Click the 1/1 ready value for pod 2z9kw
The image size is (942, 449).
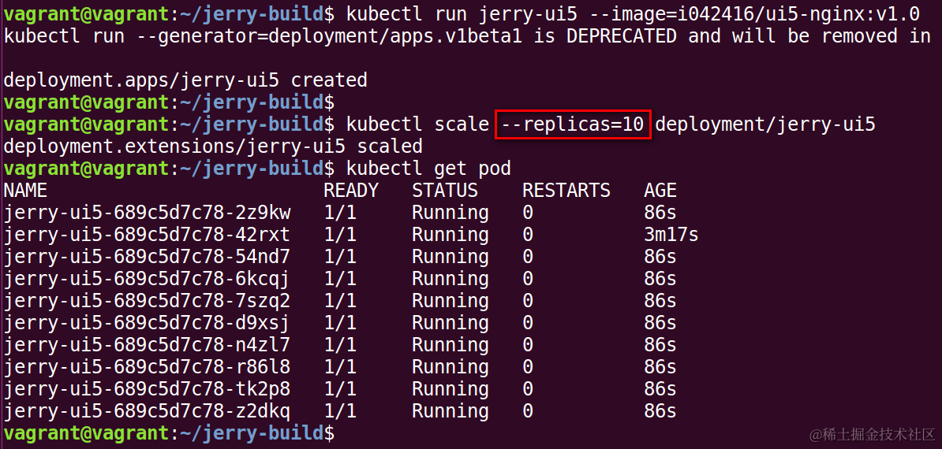tap(340, 213)
